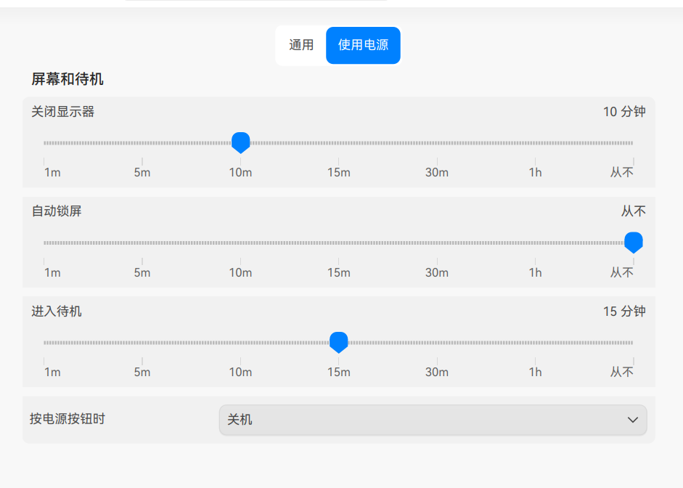Click the 1h tick label under 进入待机
Image resolution: width=683 pixels, height=488 pixels.
click(x=536, y=372)
